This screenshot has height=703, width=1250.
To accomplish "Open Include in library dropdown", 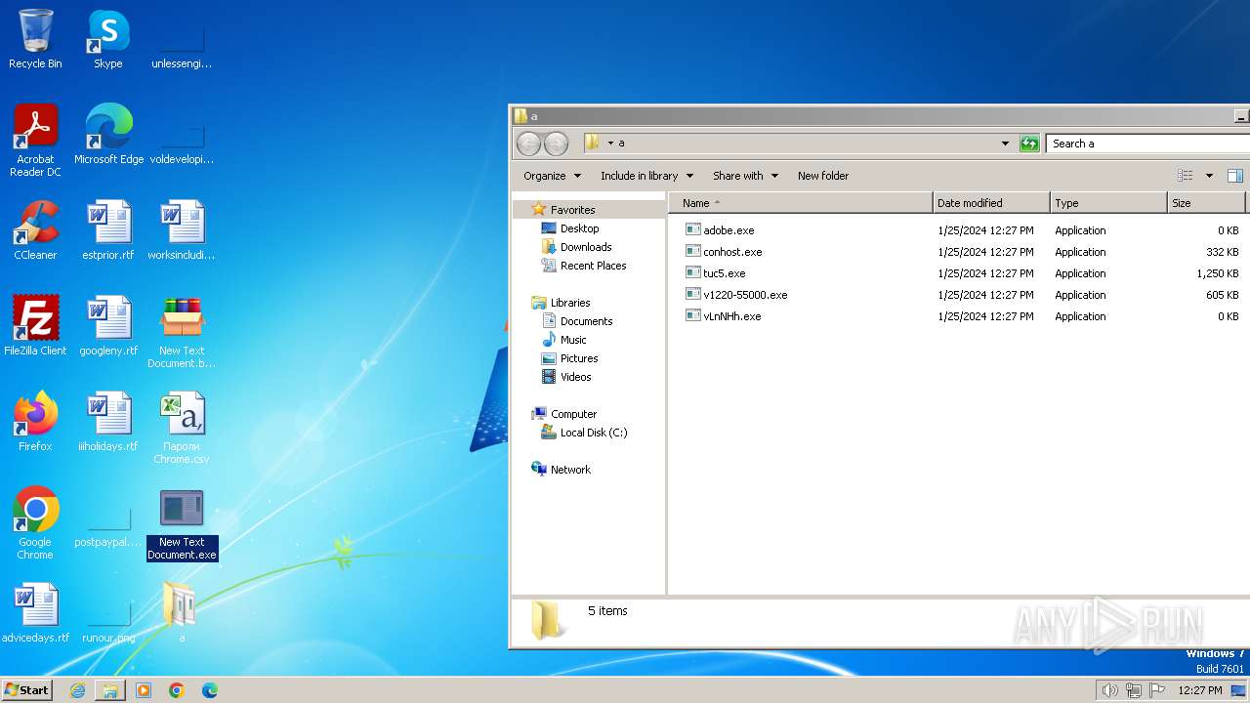I will (x=646, y=176).
